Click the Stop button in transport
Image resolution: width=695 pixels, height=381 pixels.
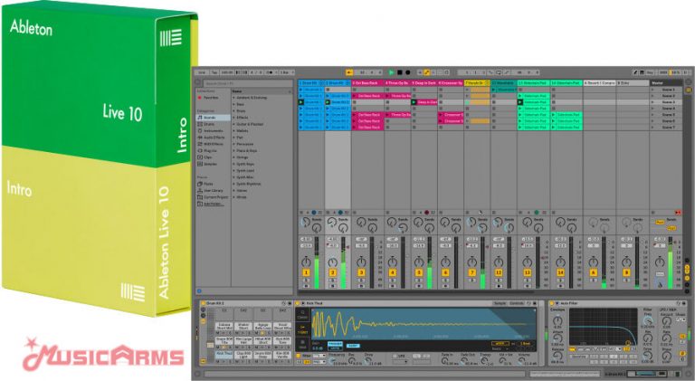click(399, 71)
